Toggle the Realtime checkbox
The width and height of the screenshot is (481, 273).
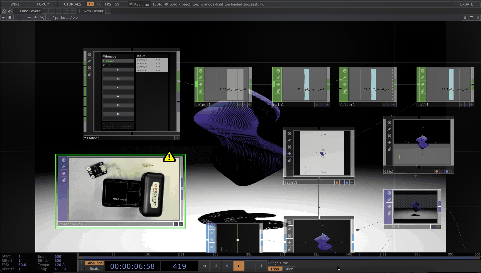[x=131, y=4]
